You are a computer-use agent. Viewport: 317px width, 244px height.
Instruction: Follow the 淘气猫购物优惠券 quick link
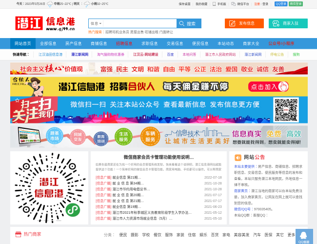(x=111, y=55)
